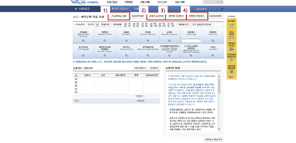Click the logout lock icon in Quick bar

coord(231,26)
